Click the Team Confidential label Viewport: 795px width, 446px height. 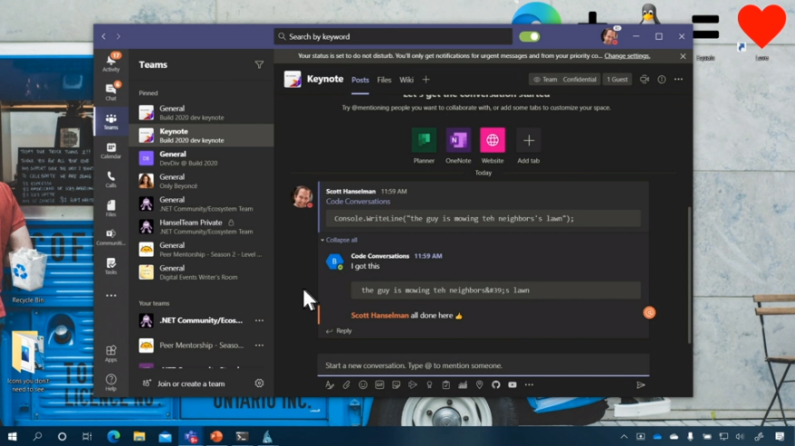tap(565, 79)
